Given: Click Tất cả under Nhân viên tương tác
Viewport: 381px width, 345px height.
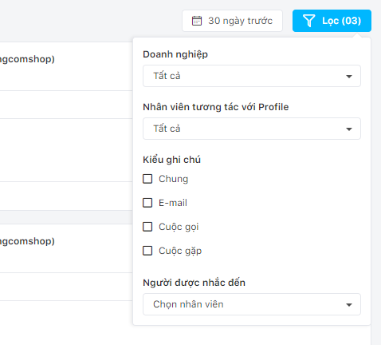Looking at the screenshot, I should click(167, 129).
